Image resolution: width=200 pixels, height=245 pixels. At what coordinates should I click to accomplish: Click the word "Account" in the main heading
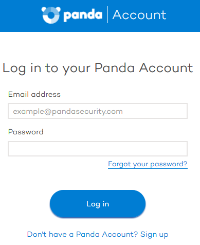pyautogui.click(x=166, y=68)
